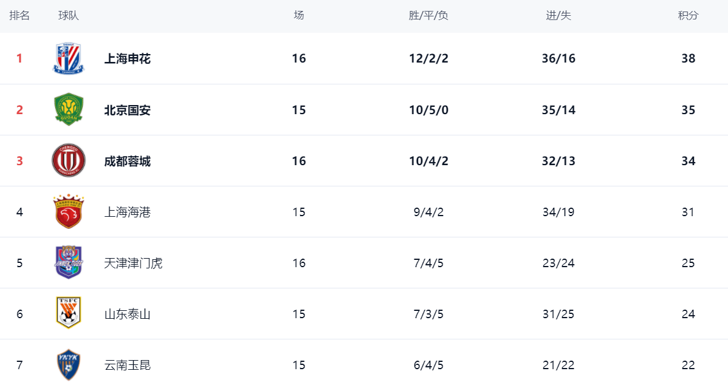Click the Shanghai Port red shield logo
The height and width of the screenshot is (388, 728).
point(69,212)
